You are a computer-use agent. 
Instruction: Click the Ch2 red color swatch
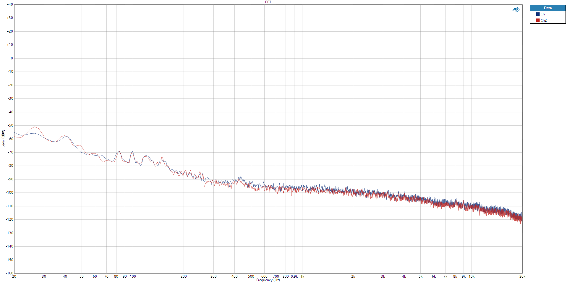pyautogui.click(x=538, y=20)
